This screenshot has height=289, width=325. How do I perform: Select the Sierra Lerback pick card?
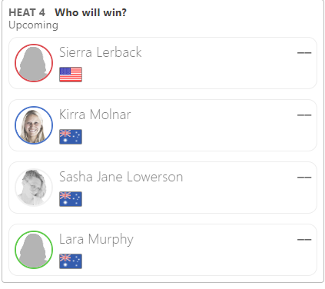pyautogui.click(x=163, y=63)
